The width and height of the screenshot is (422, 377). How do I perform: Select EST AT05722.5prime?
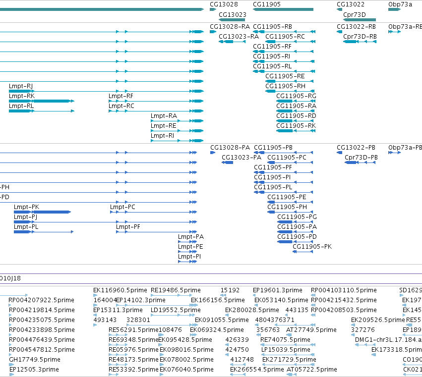[x=311, y=370]
